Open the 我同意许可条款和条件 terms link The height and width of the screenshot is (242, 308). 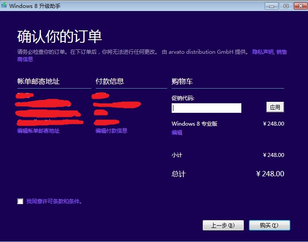click(x=54, y=201)
